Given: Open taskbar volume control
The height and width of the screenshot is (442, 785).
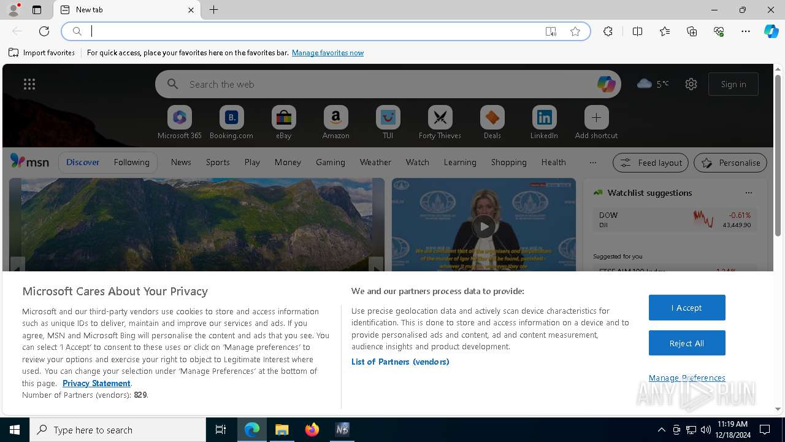Looking at the screenshot, I should tap(706, 430).
